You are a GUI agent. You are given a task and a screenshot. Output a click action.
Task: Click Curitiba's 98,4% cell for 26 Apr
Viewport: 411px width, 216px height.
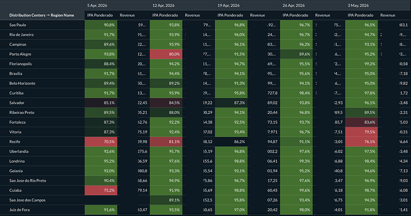click(x=296, y=93)
